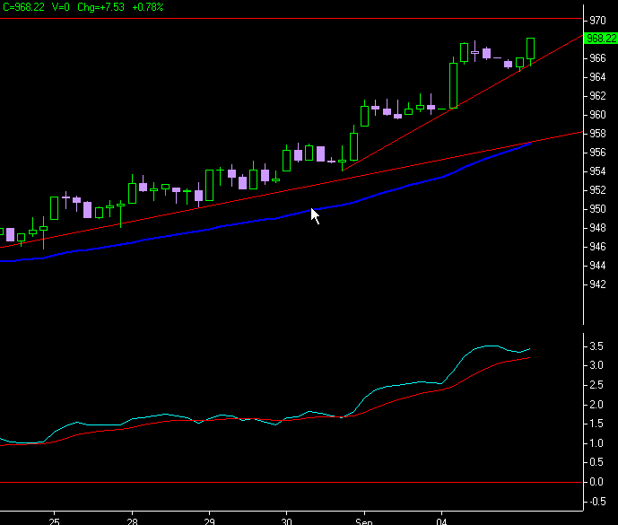Click the 29 date axis marker

coord(209,521)
